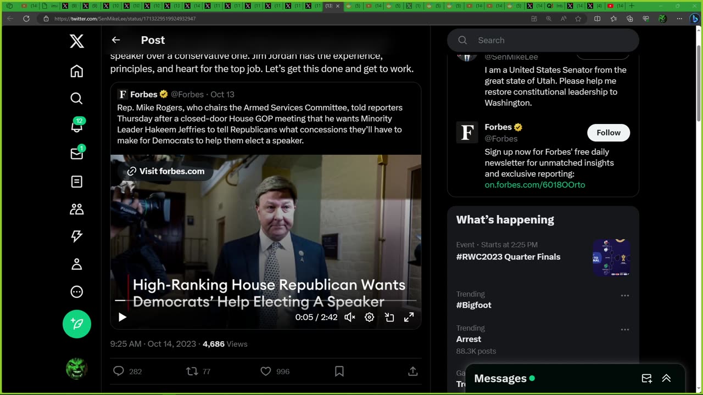Follow the Visit forbes.com link

pos(165,171)
